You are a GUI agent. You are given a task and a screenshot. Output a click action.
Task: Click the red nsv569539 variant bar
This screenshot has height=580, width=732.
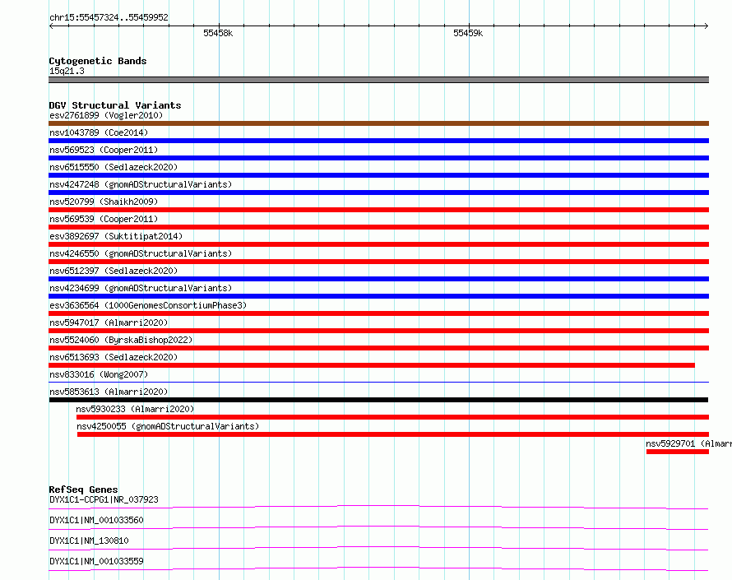(x=378, y=227)
